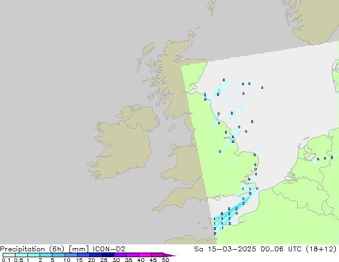
Task: Select the 40–45 mm magenta swatch
Action: pyautogui.click(x=145, y=255)
